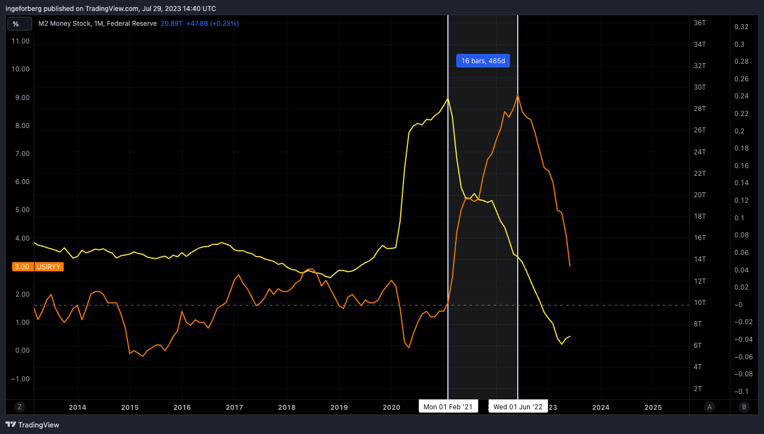This screenshot has height=434, width=764.
Task: Click the 30T axis value
Action: (700, 87)
